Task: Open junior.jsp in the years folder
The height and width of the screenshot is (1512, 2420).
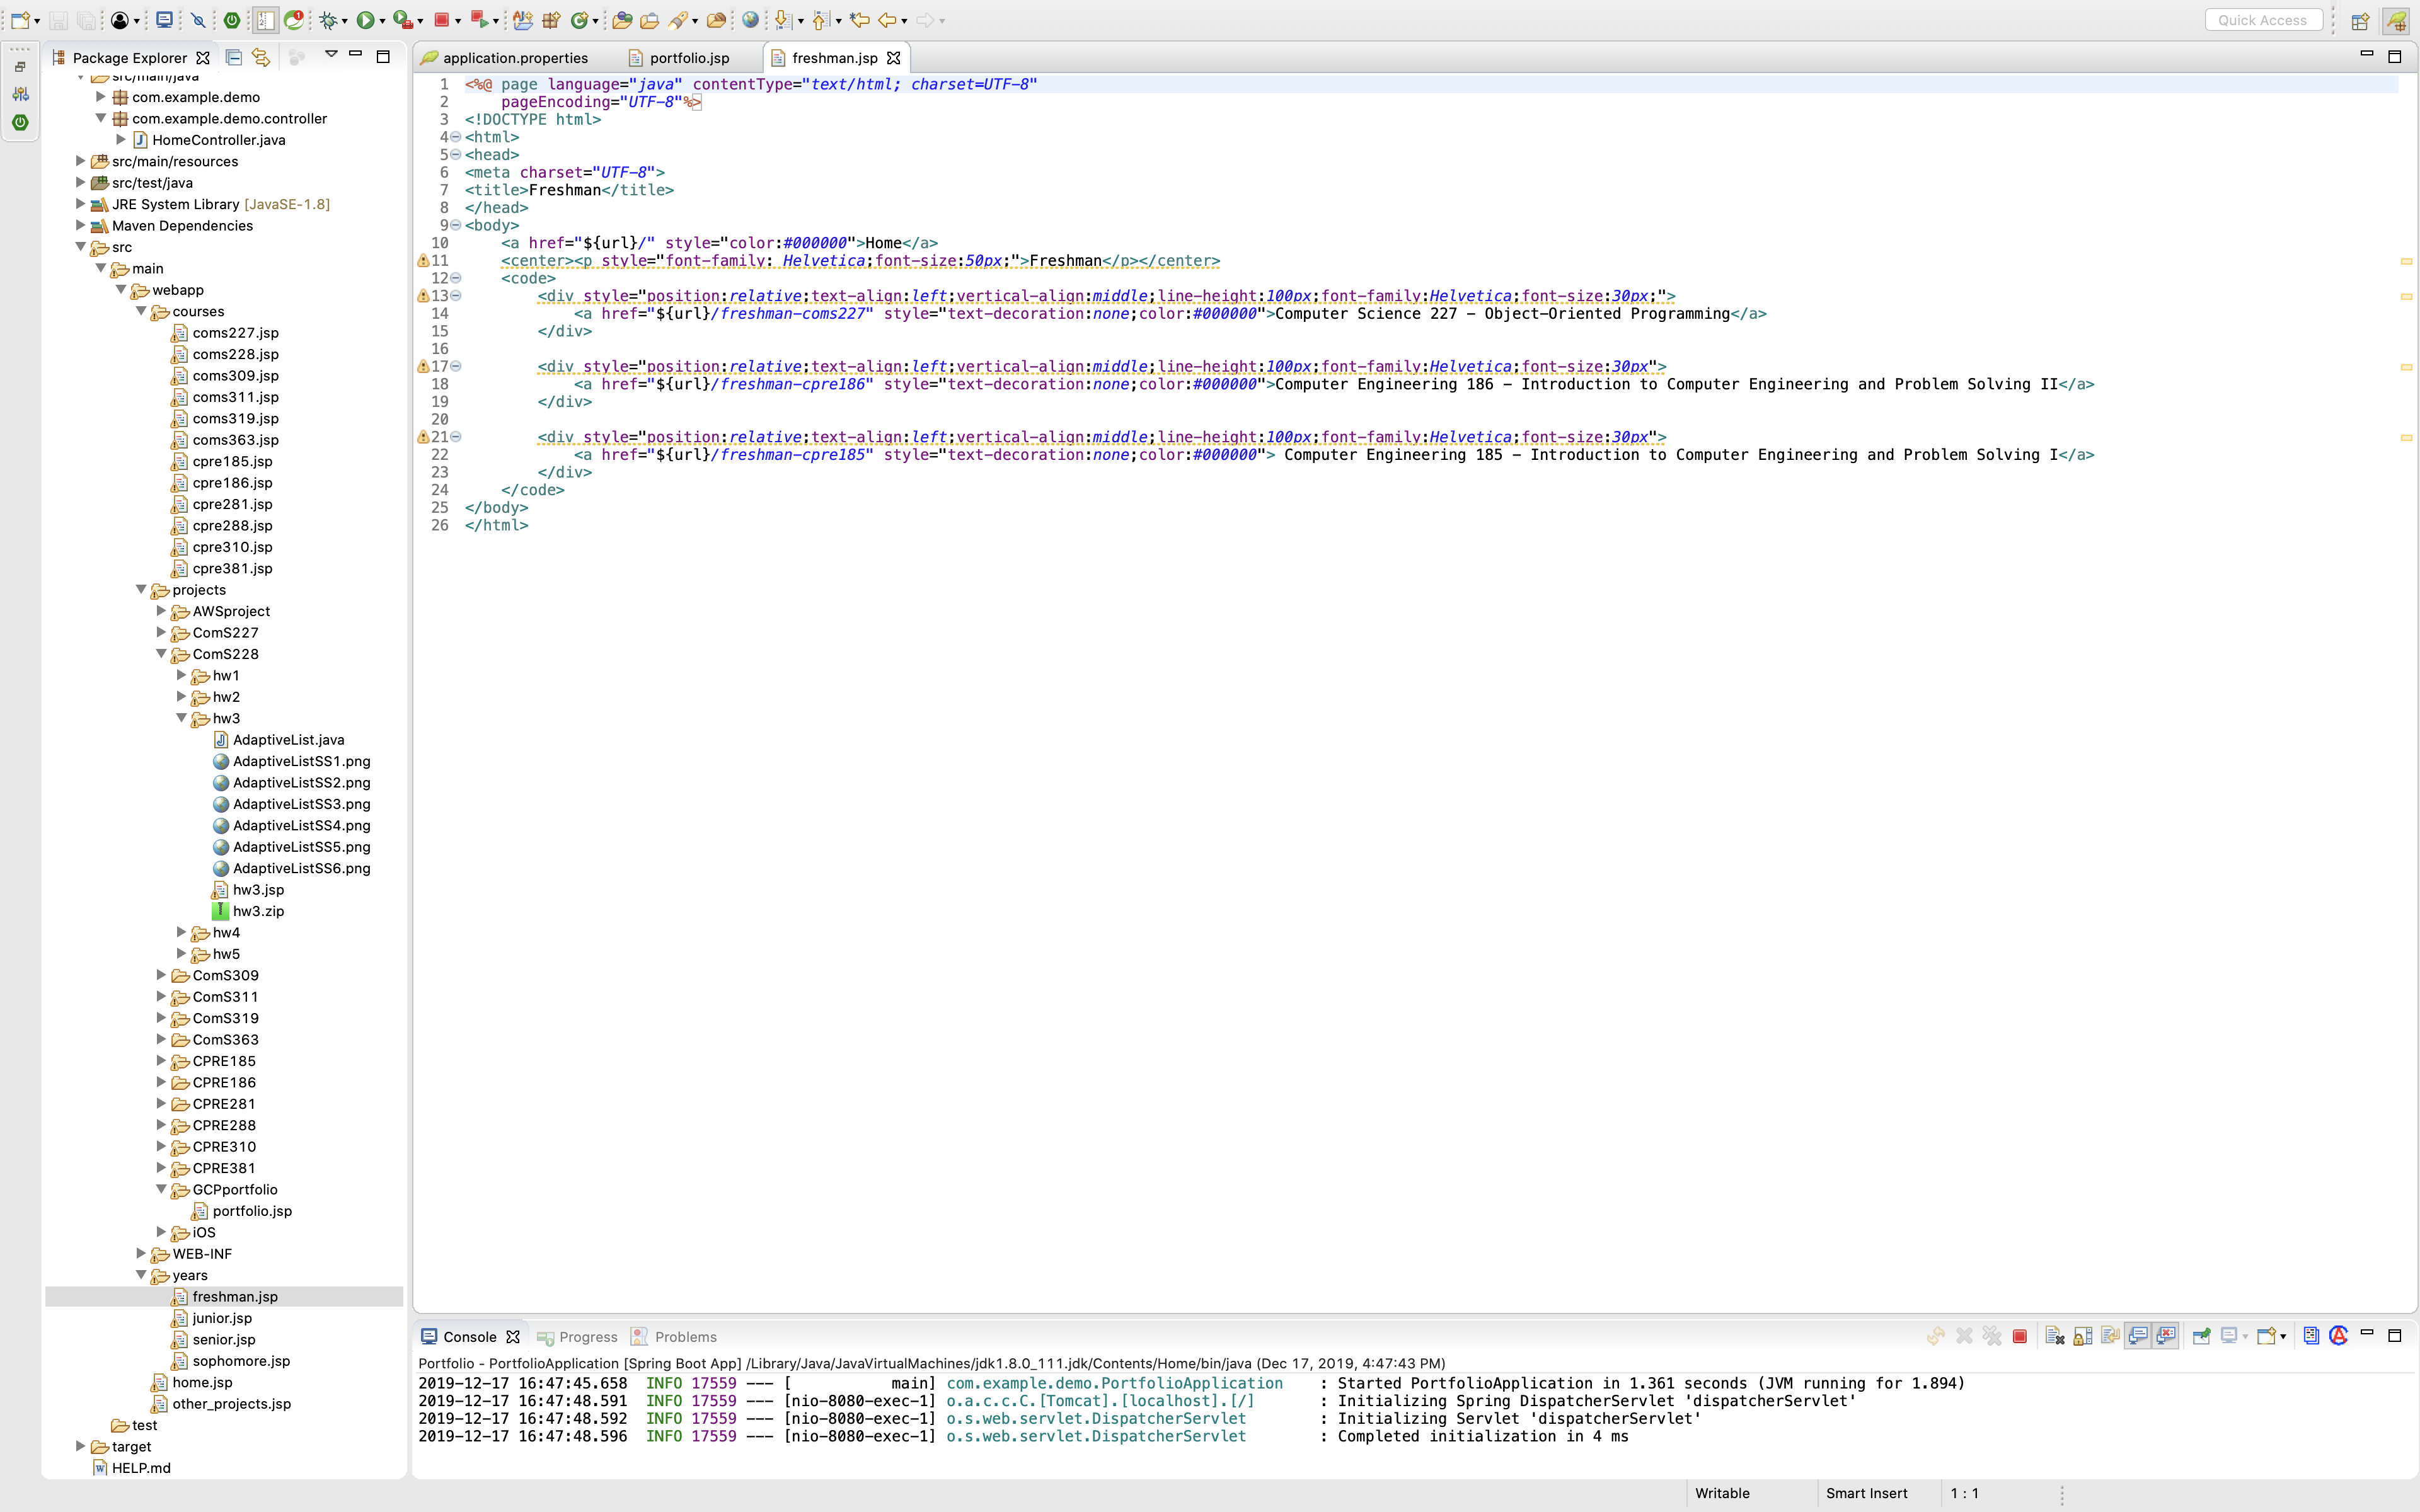Action: pyautogui.click(x=222, y=1318)
